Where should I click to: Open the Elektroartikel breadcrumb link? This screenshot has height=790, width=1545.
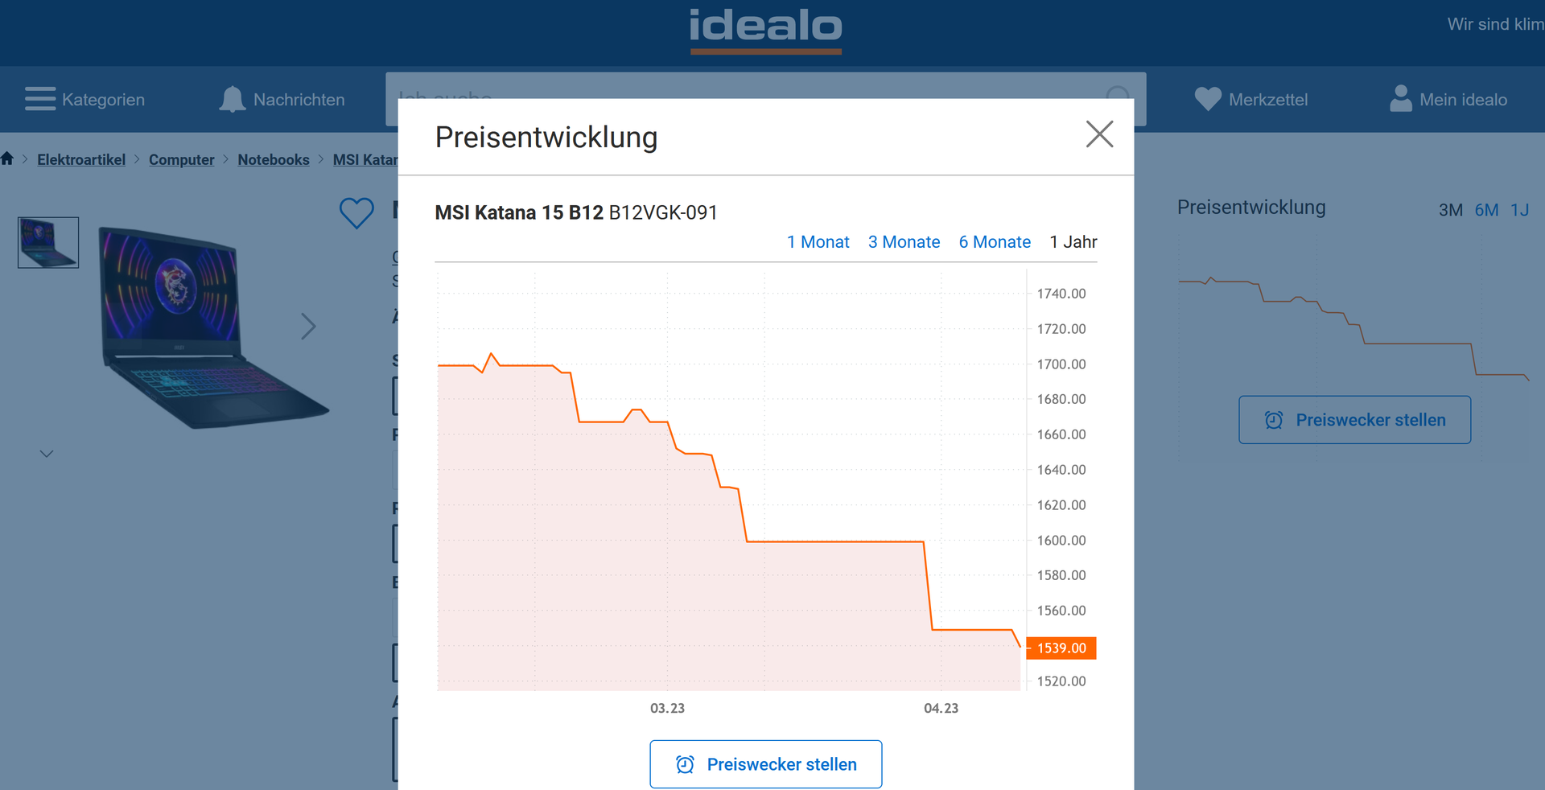click(81, 160)
